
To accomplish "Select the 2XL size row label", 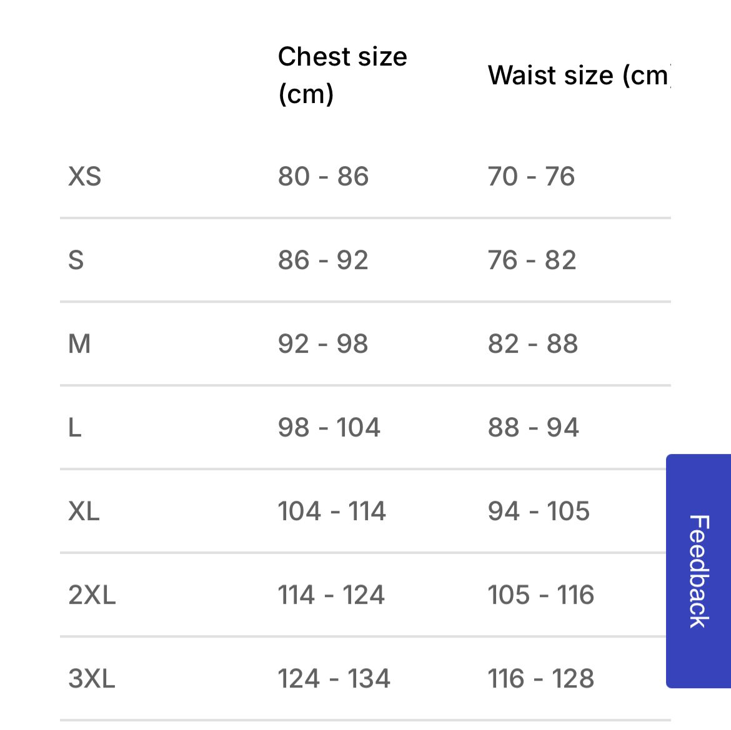I will (x=92, y=595).
